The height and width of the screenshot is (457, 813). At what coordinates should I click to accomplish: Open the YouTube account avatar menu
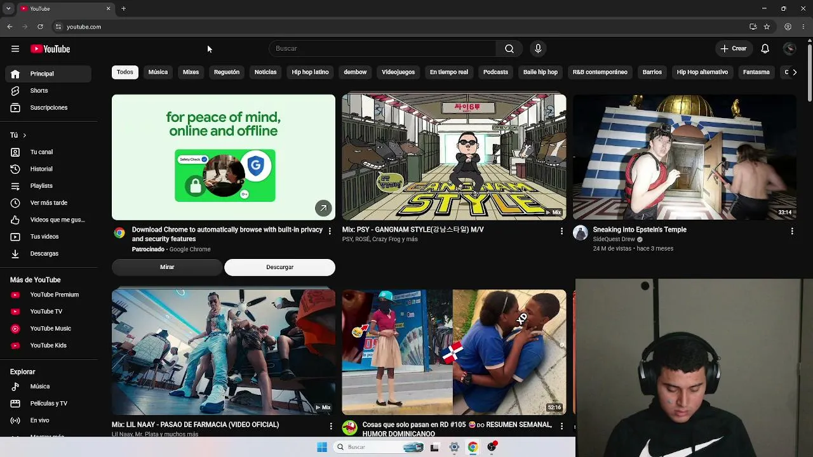point(789,49)
